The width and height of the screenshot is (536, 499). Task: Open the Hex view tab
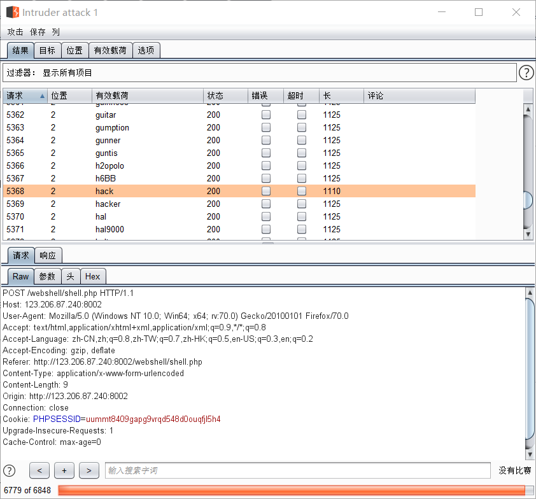(x=93, y=276)
